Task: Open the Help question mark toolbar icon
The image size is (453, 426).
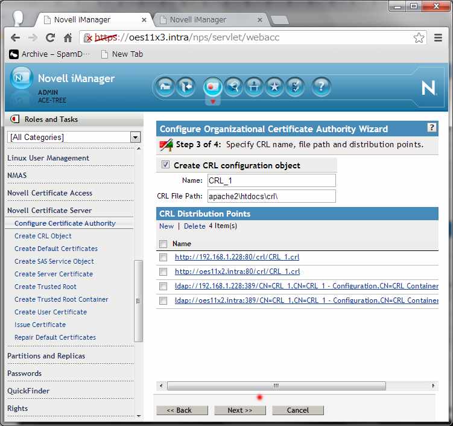Action: 321,86
